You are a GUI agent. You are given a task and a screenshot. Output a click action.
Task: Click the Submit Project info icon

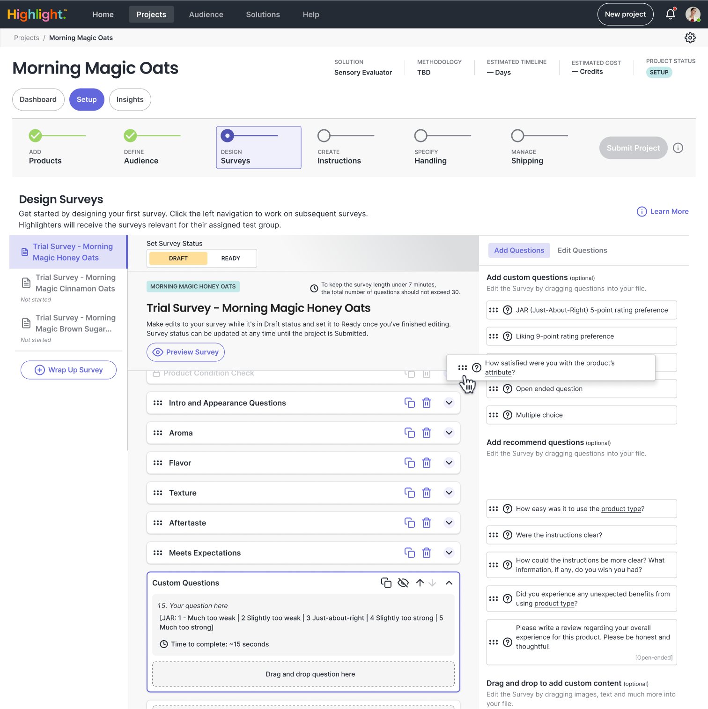click(678, 148)
